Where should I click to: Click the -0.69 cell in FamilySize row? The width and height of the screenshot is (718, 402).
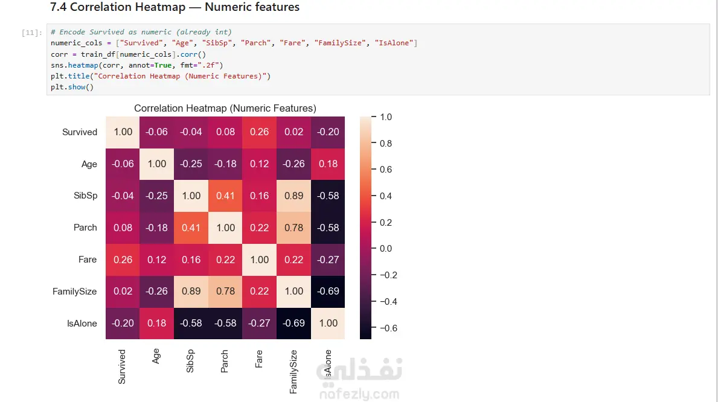pos(328,292)
